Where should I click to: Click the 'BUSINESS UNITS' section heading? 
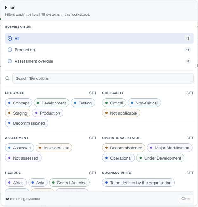tap(116, 173)
